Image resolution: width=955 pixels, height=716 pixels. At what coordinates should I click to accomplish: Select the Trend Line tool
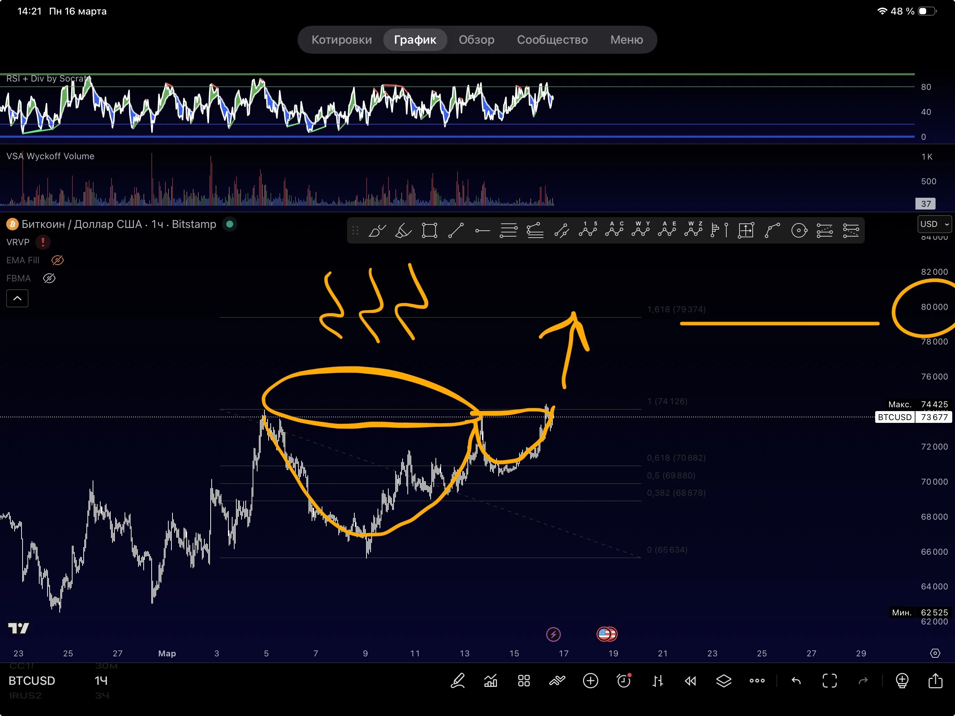[x=456, y=230]
